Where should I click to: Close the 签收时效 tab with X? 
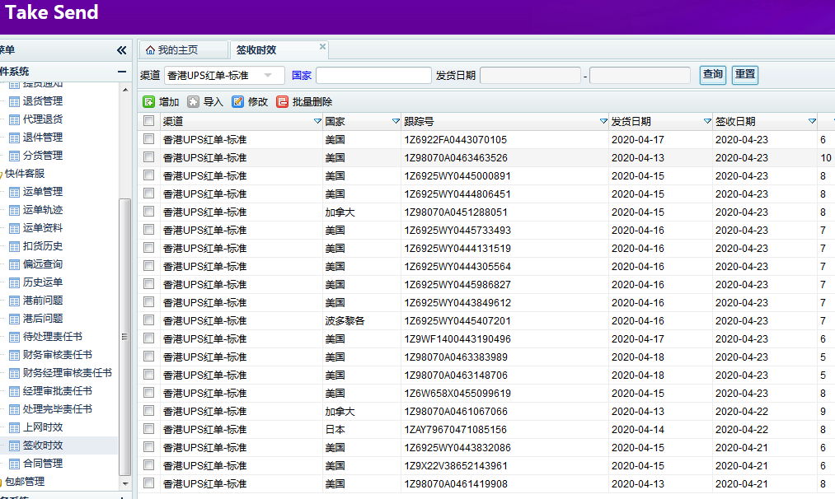pyautogui.click(x=322, y=47)
